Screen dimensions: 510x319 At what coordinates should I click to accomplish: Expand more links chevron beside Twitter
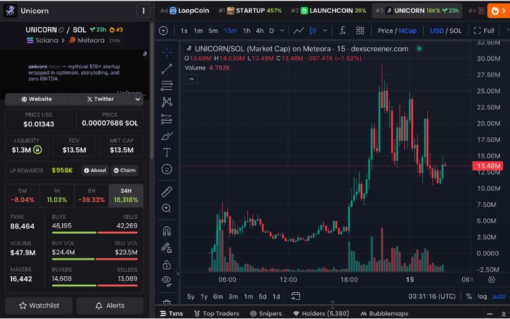(x=138, y=99)
